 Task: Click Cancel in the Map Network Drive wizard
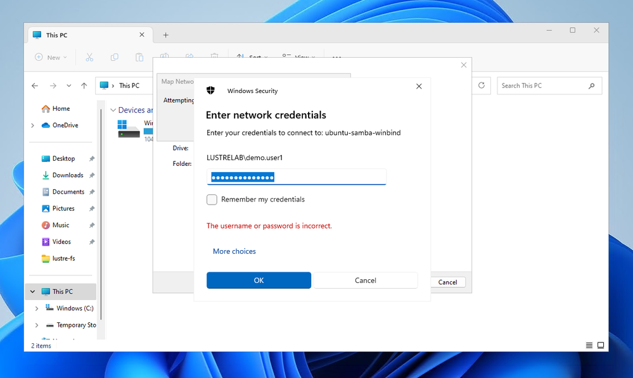(x=448, y=282)
